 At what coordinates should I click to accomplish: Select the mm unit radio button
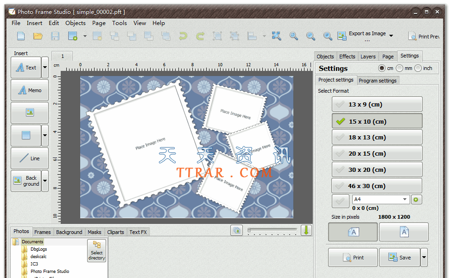(399, 68)
